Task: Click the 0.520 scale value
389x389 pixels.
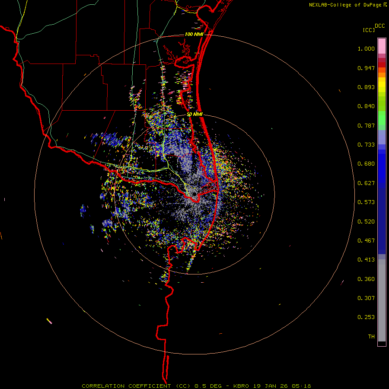Action: 366,222
